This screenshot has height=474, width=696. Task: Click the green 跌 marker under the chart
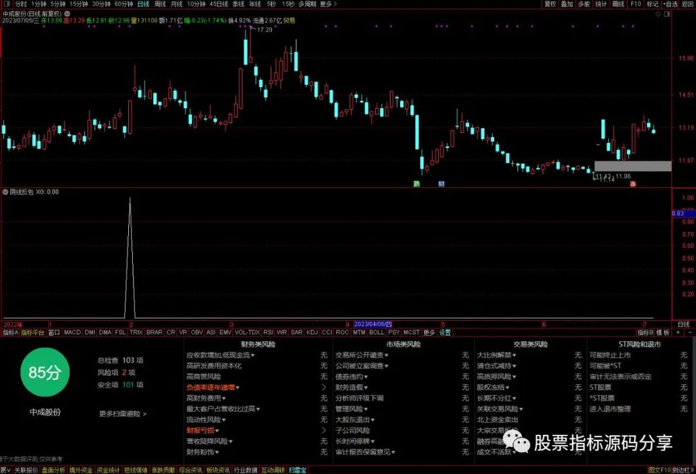416,184
